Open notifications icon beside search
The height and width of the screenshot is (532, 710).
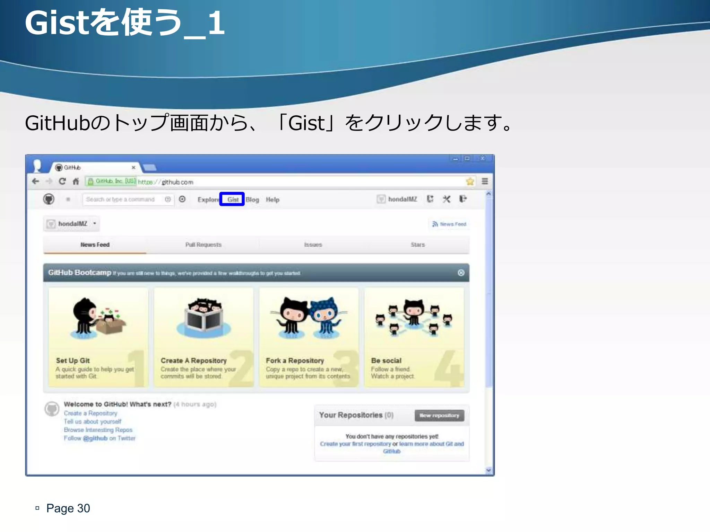click(x=182, y=199)
